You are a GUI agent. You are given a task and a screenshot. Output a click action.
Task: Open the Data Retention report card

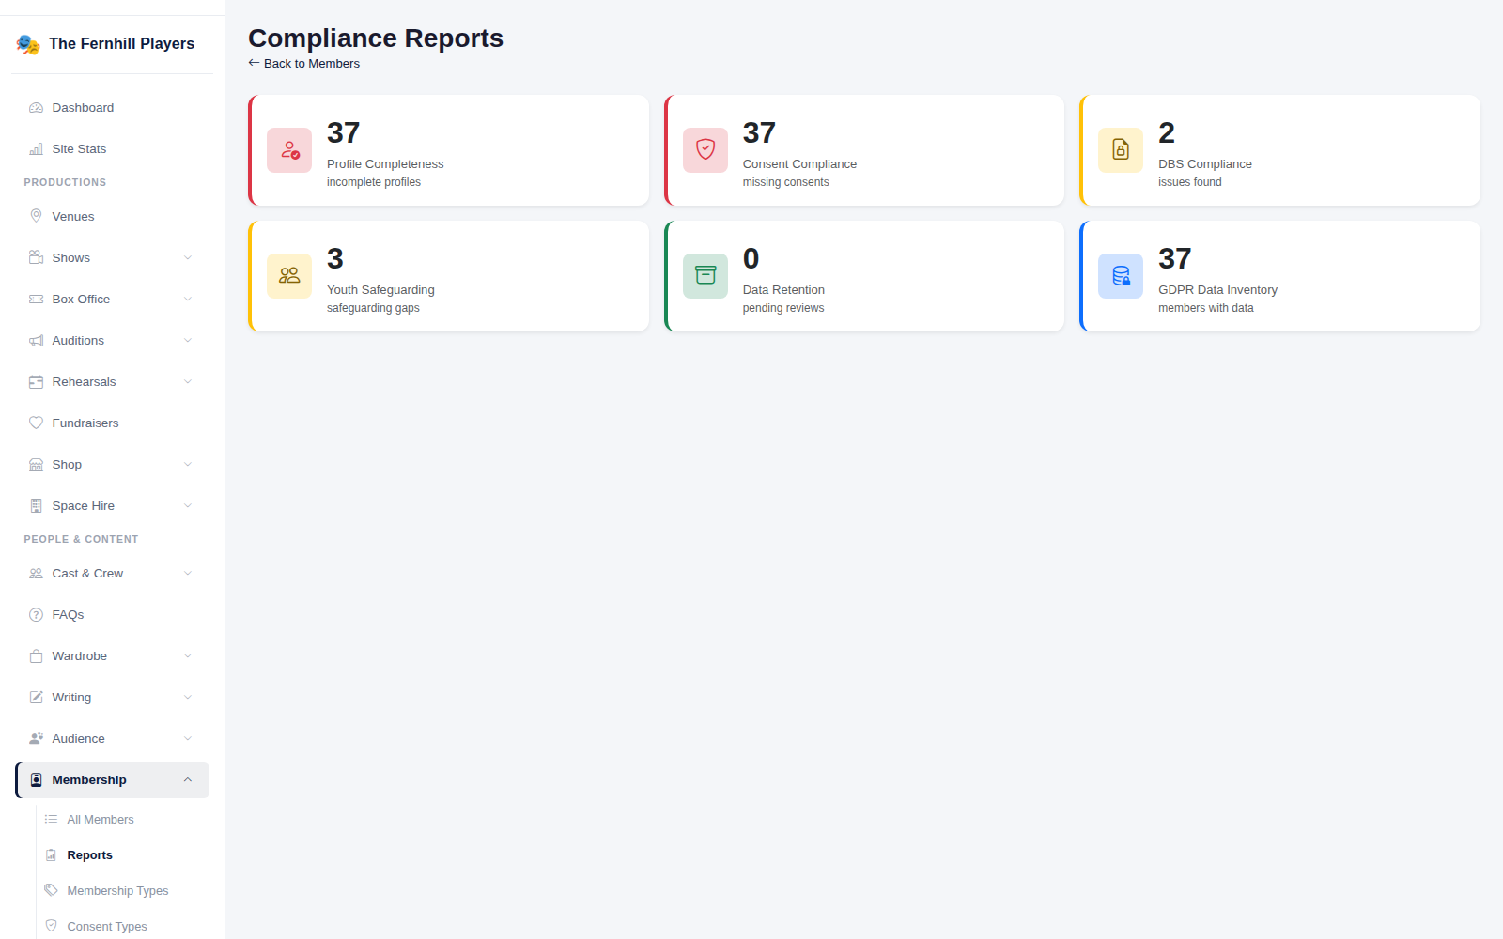864,276
